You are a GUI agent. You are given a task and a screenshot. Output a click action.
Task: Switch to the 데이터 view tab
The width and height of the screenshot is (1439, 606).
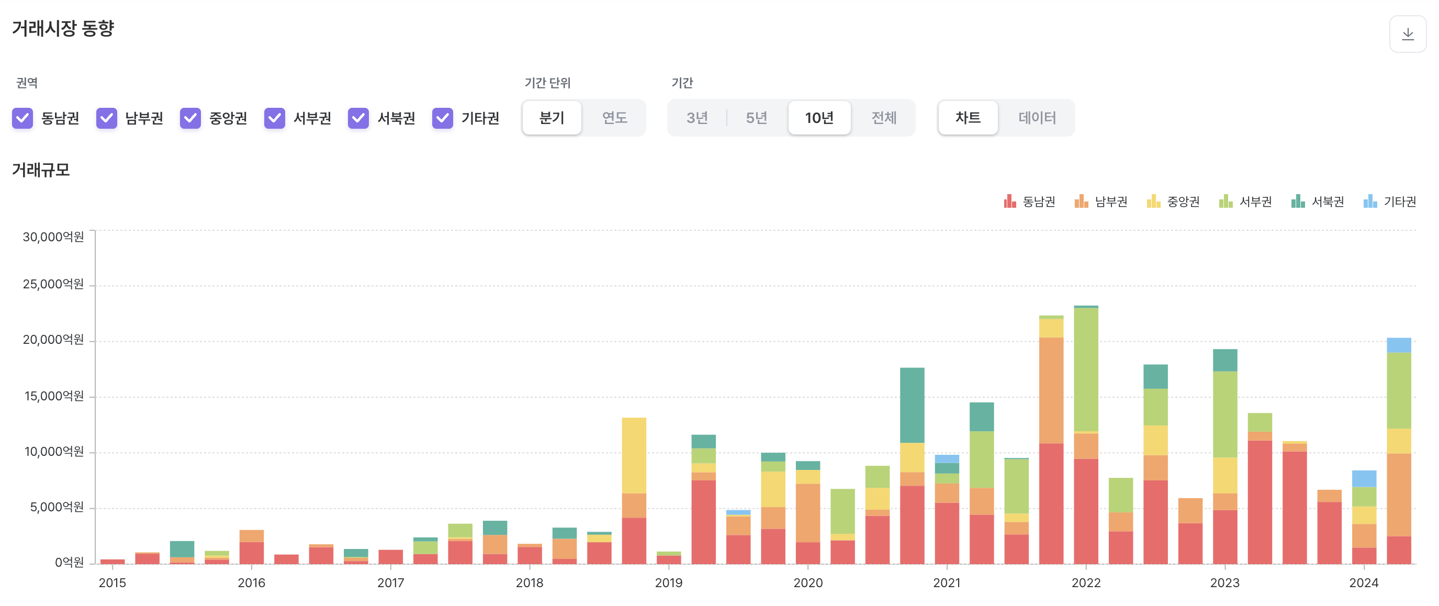(1036, 118)
